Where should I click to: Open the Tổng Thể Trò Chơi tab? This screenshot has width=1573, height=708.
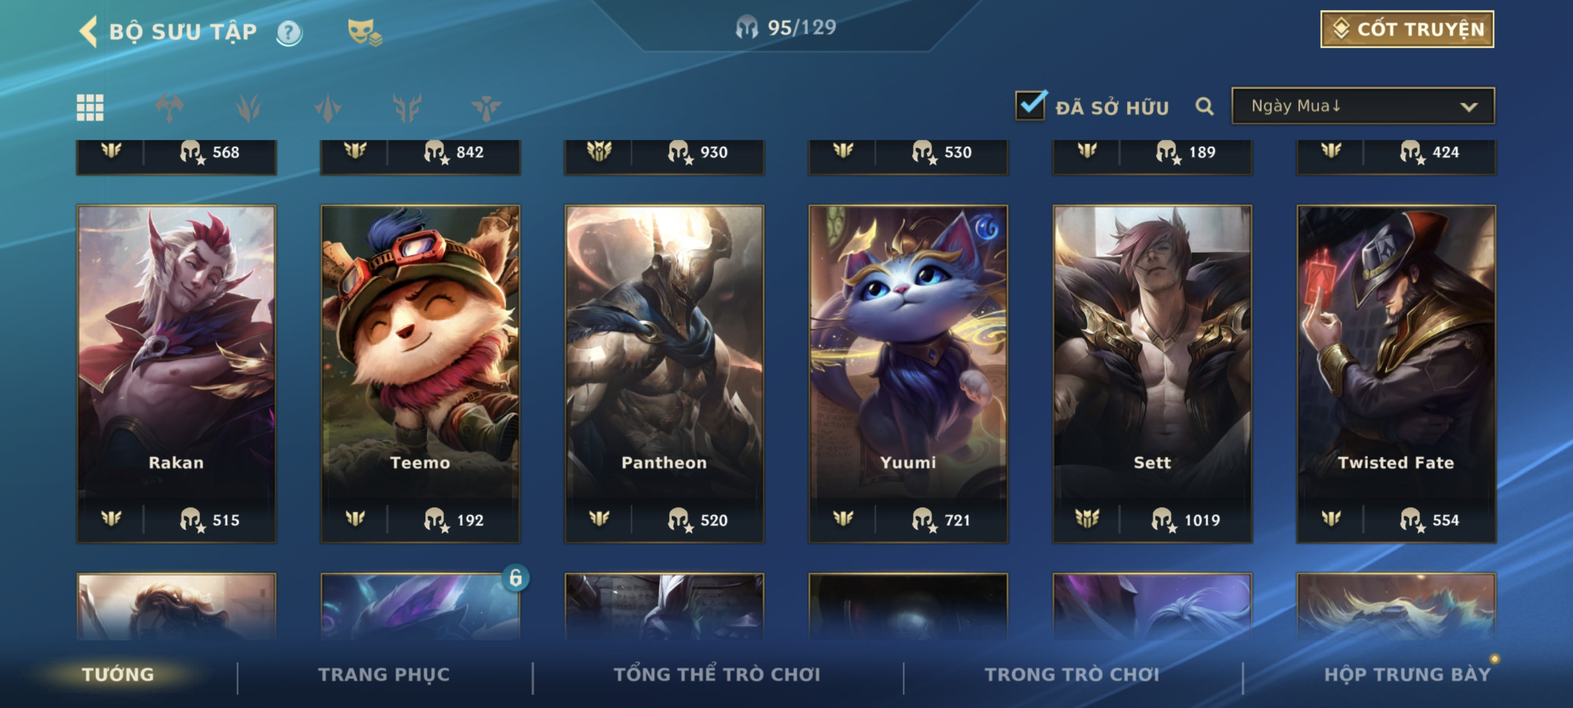point(717,674)
